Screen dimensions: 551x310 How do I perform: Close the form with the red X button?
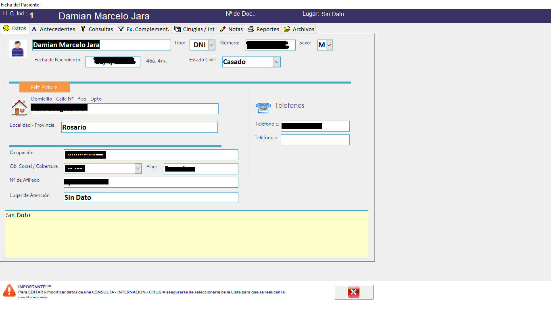click(354, 292)
